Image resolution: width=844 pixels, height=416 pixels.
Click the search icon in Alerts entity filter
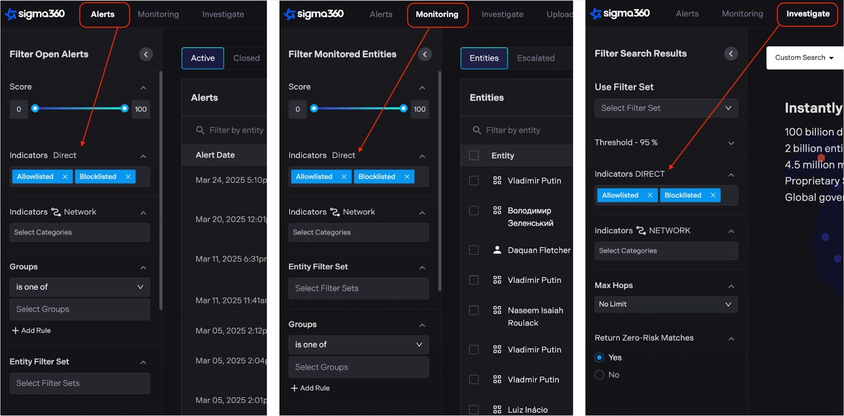tap(200, 130)
